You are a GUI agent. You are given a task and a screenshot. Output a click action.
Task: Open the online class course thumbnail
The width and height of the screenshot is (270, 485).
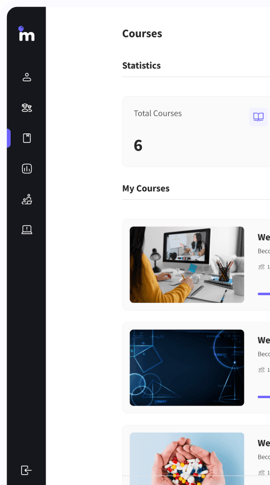coord(187,264)
